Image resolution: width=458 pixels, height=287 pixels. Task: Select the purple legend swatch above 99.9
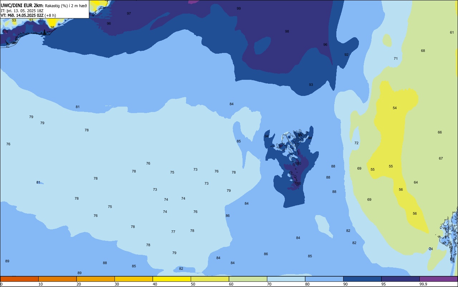438,279
